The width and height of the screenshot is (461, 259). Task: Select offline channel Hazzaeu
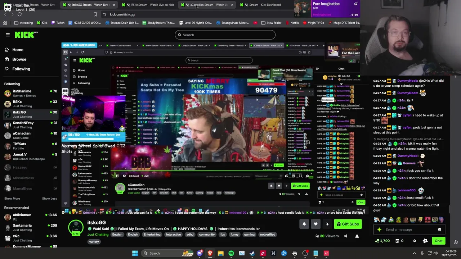(31, 167)
